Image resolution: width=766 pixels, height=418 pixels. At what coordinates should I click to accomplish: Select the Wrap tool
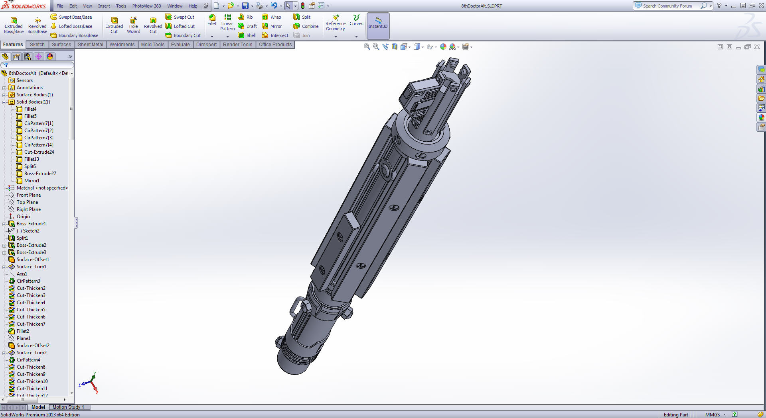point(271,17)
